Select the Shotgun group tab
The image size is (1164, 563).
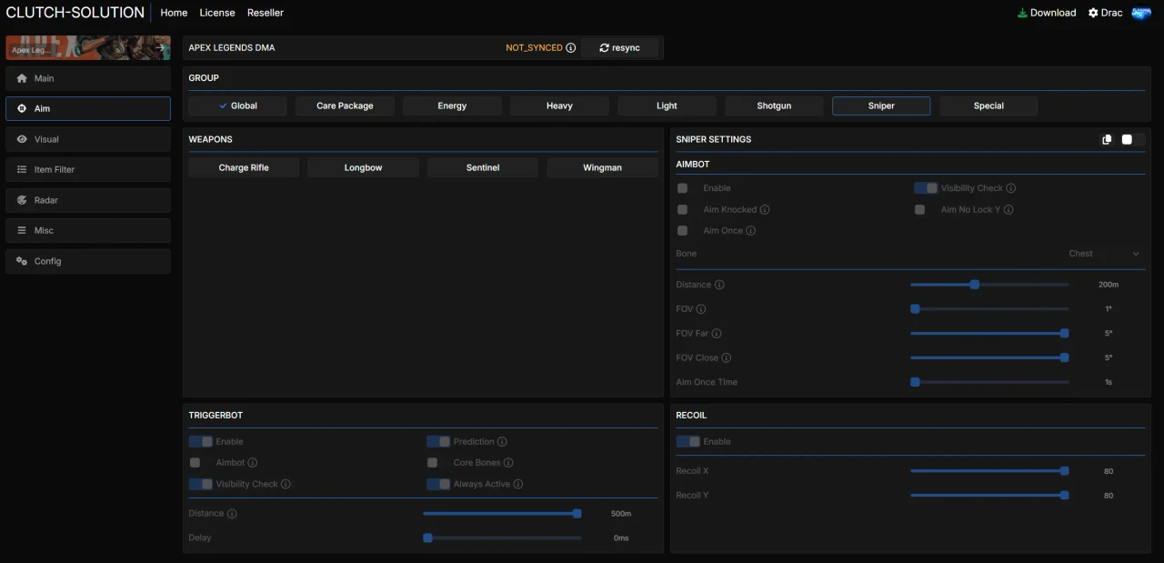pos(774,106)
